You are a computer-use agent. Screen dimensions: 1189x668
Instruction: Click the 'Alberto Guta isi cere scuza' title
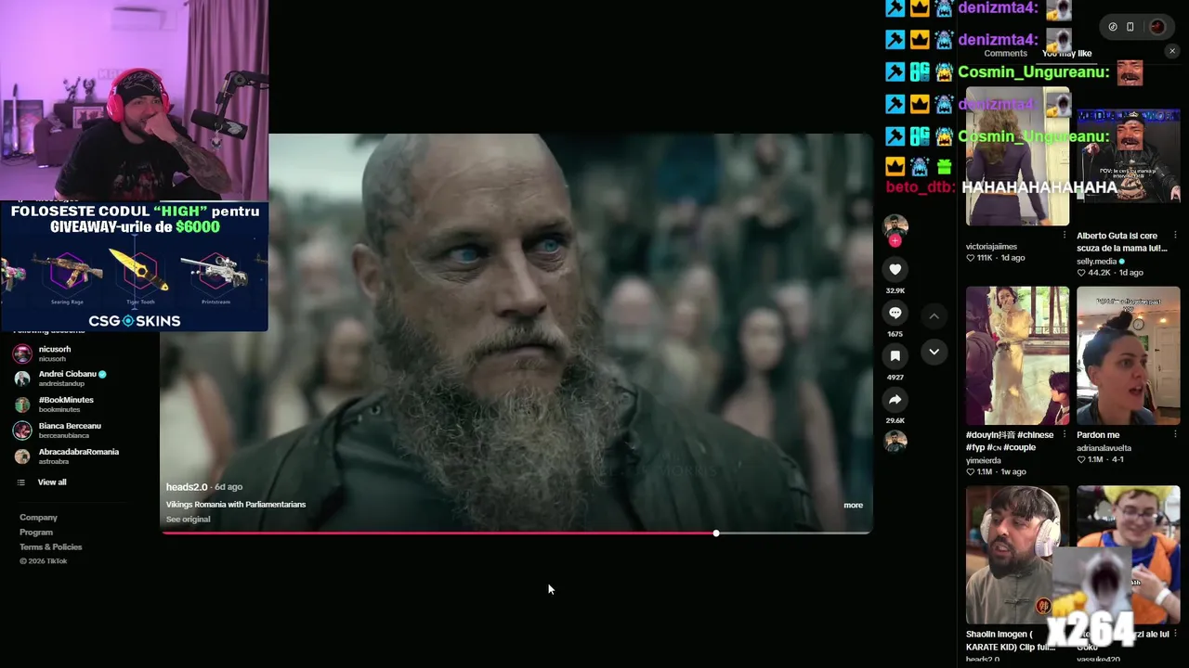[1121, 242]
